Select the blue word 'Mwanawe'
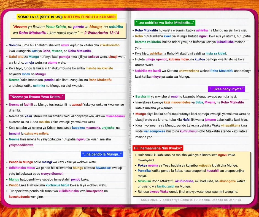 pos(103,168)
